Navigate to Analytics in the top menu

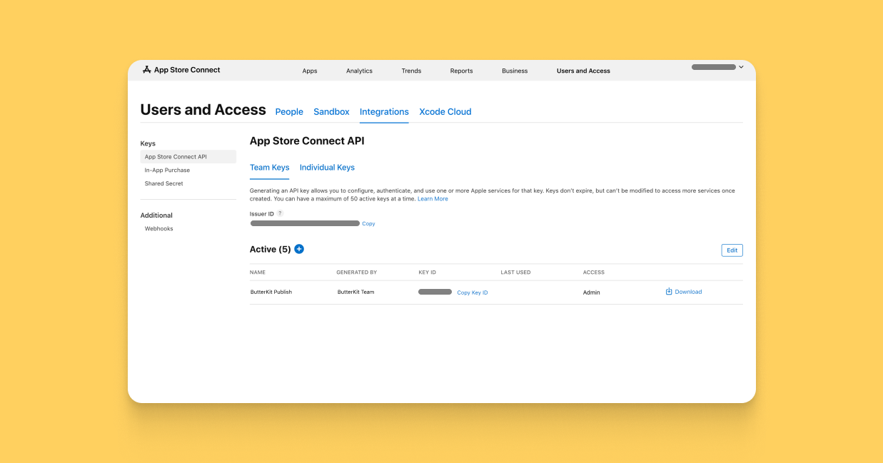(359, 71)
